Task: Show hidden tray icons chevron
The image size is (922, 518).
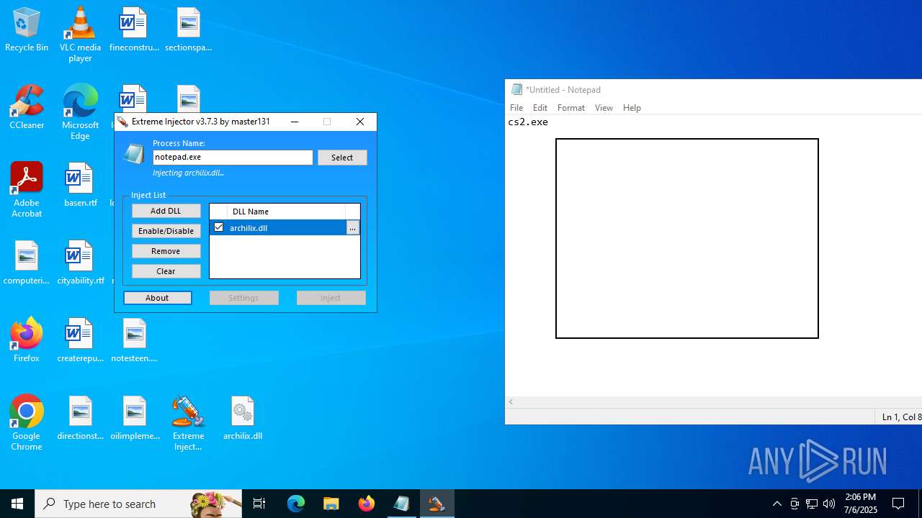Action: [776, 504]
